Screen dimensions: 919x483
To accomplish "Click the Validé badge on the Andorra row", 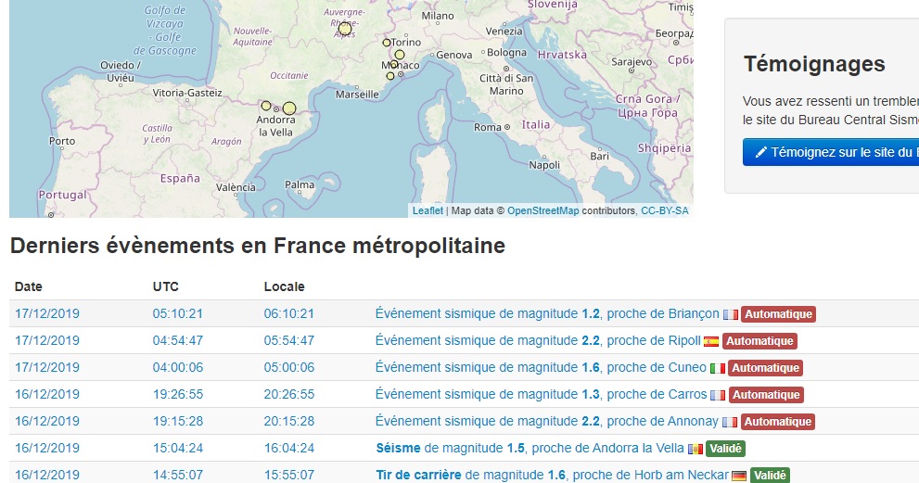I will (725, 449).
